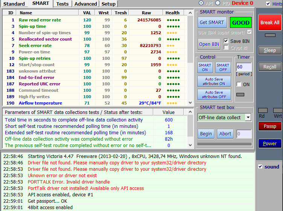The image size is (283, 211).
Task: Click the Raw column header
Action: [x=146, y=13]
